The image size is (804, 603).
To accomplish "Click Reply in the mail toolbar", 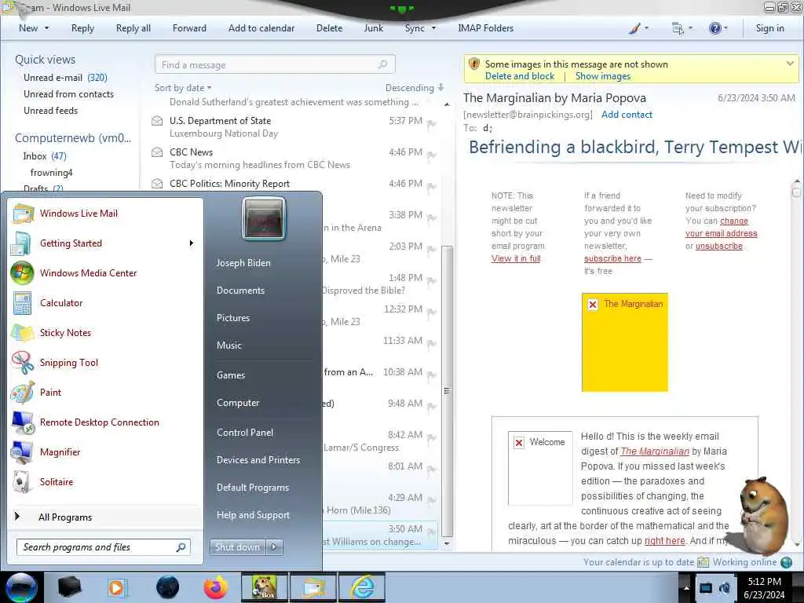I will click(x=82, y=28).
